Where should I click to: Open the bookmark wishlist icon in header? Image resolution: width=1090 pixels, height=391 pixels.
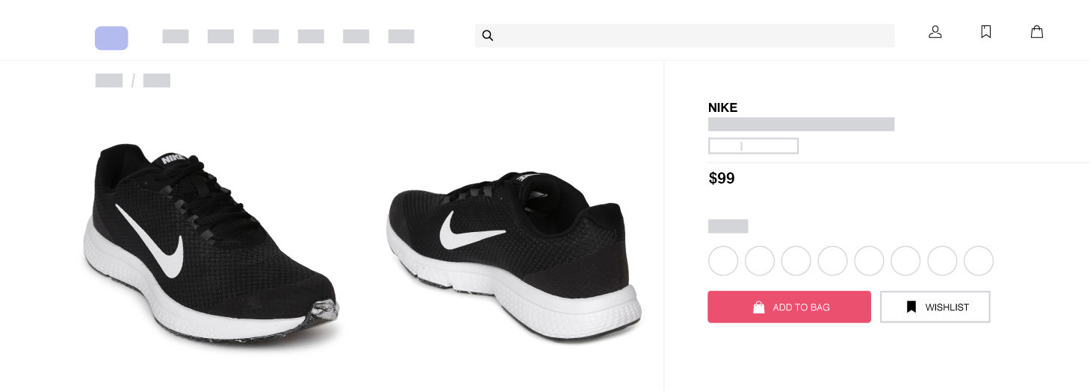[x=986, y=31]
